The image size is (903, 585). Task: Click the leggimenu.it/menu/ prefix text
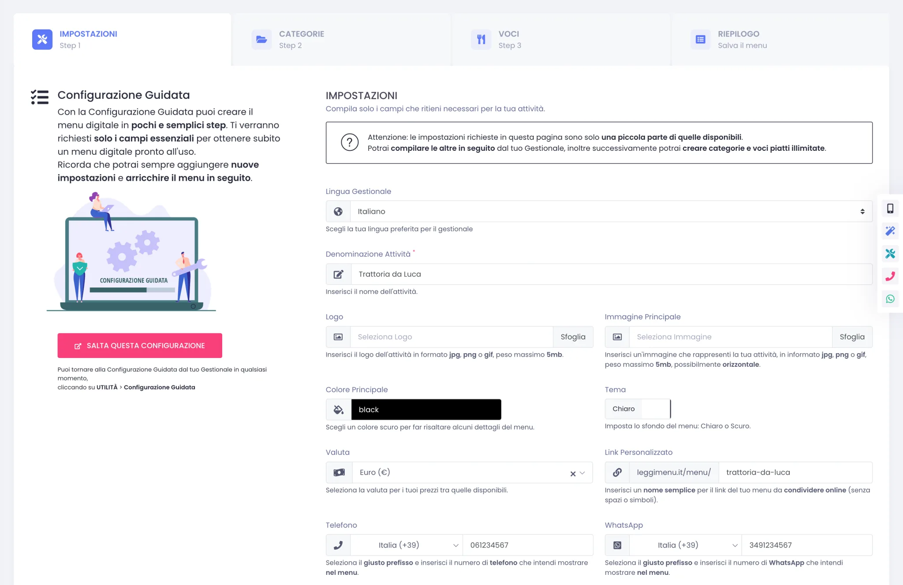pos(674,473)
